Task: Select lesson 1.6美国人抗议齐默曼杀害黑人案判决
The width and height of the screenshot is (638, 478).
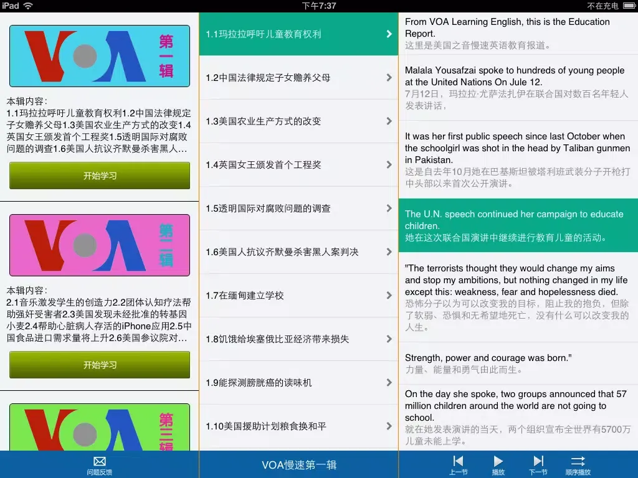Action: 298,252
